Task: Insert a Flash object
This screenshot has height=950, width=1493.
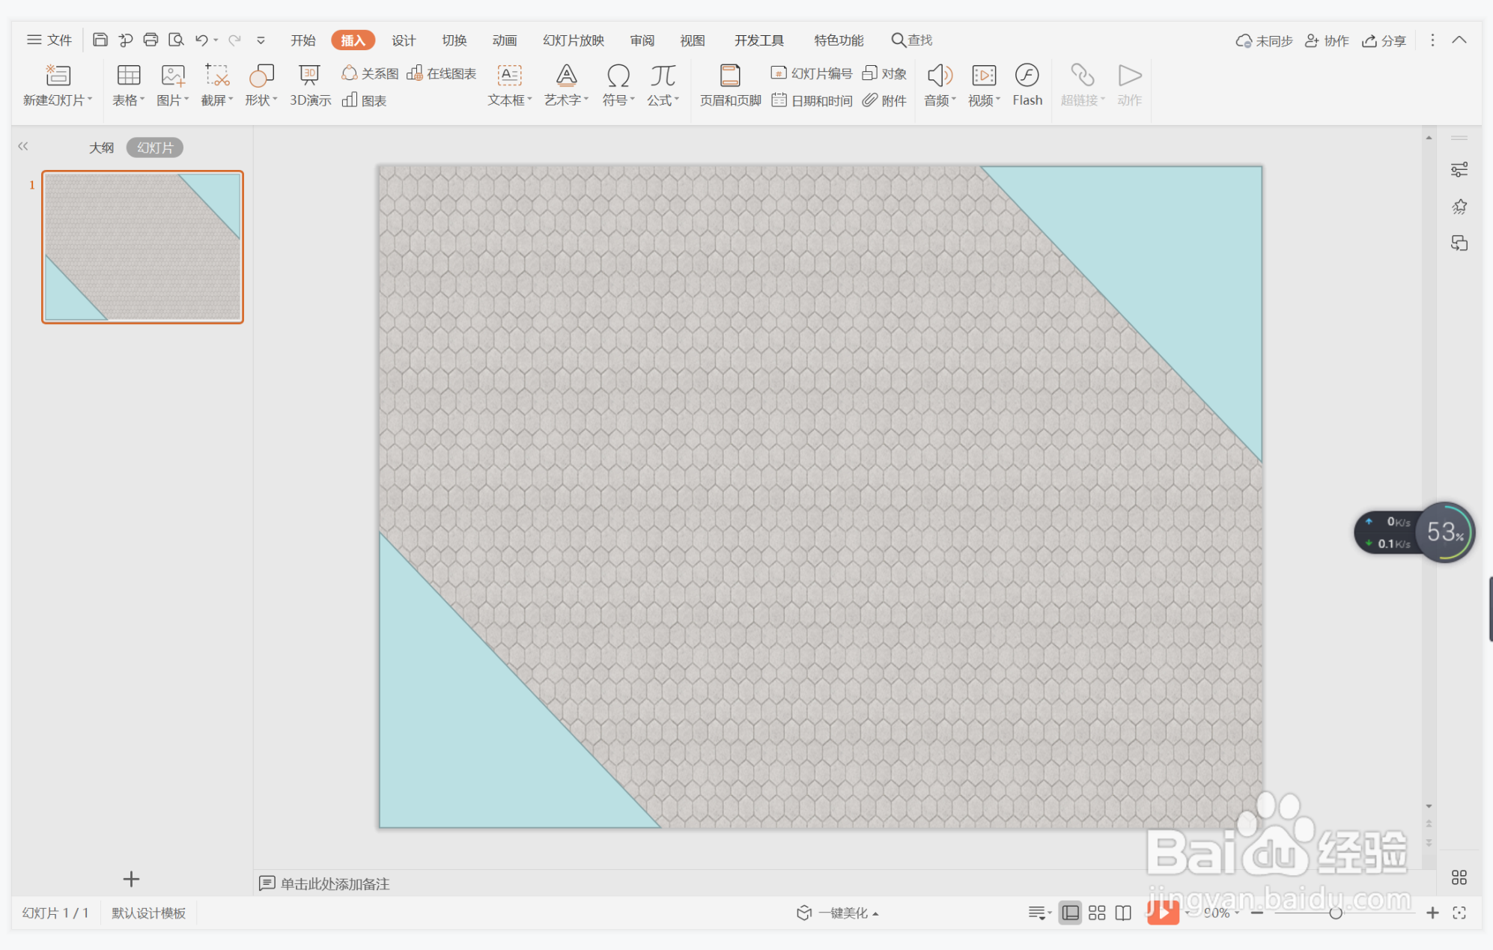Action: point(1027,85)
